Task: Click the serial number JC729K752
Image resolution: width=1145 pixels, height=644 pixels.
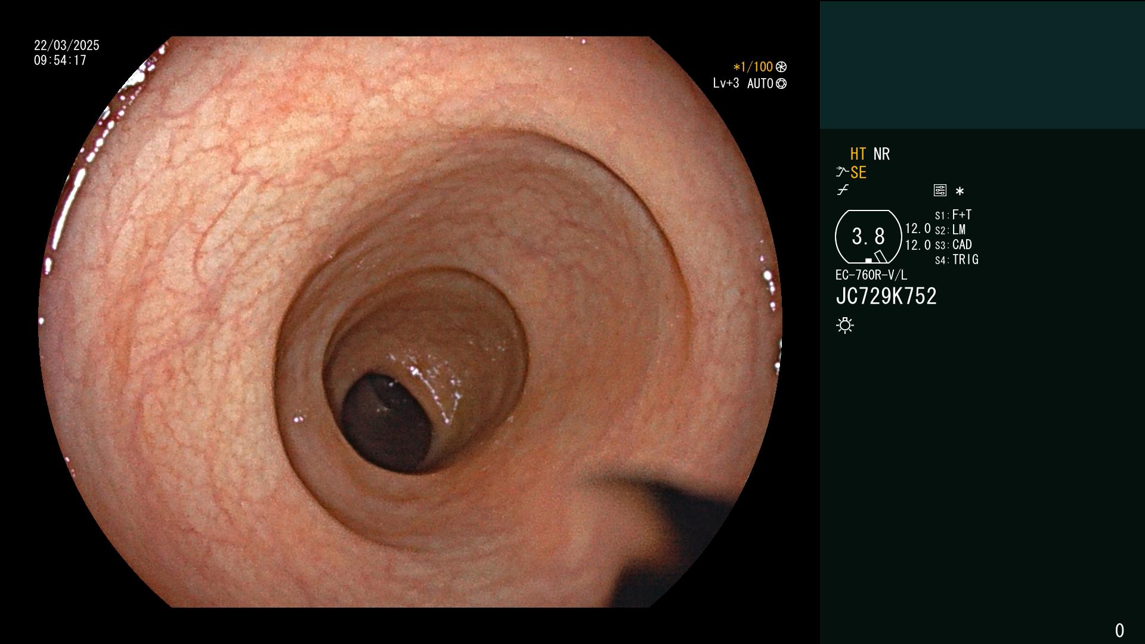Action: pyautogui.click(x=886, y=296)
